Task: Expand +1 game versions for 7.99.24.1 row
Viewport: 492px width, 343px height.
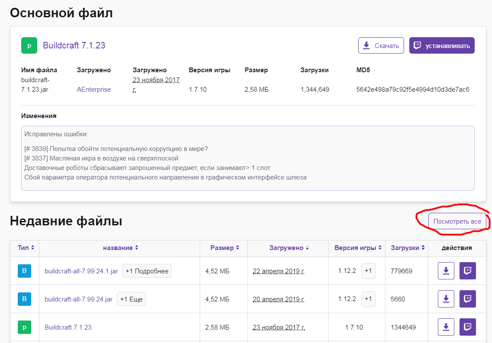Action: click(x=369, y=271)
